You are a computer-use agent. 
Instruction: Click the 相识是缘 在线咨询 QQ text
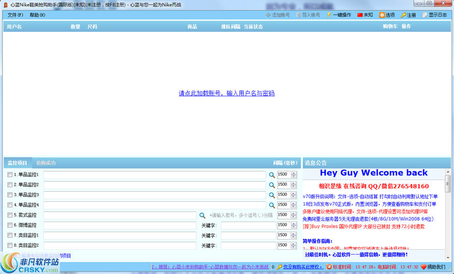tap(373, 186)
